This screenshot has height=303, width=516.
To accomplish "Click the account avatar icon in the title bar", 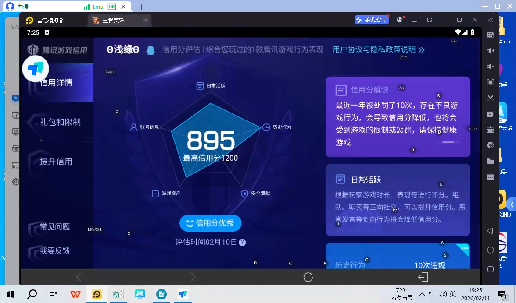I will 399,20.
